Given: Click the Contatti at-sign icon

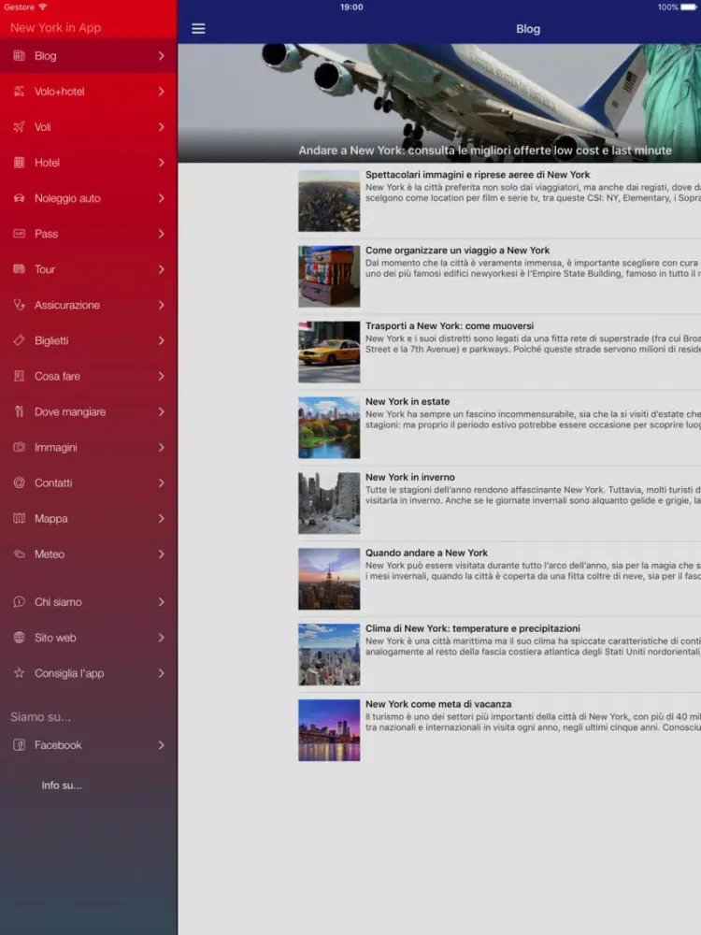Looking at the screenshot, I should tap(19, 483).
